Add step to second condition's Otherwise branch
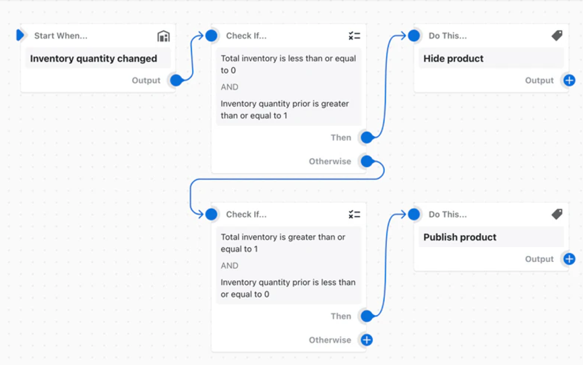 tap(367, 340)
